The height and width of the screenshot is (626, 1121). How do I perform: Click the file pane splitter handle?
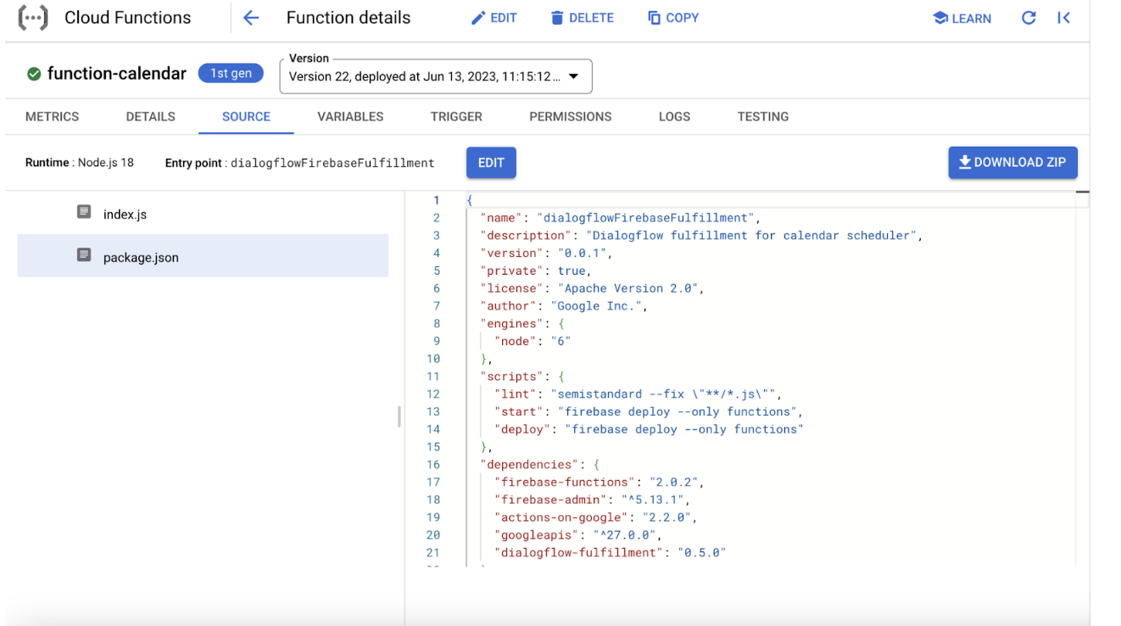399,416
